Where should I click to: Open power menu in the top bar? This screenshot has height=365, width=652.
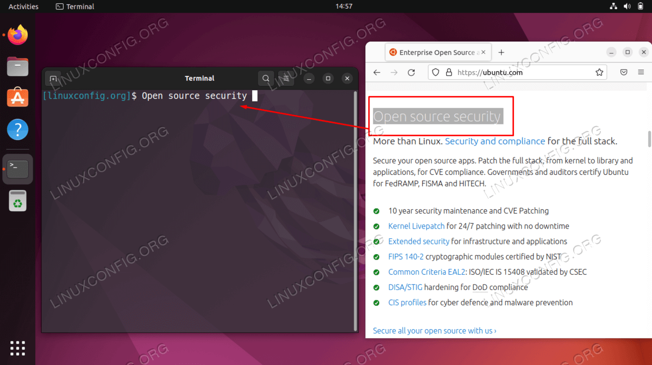(x=641, y=7)
